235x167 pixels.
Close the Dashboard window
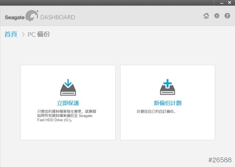(230, 3)
